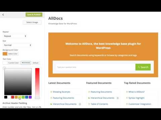161x120 pixels.
Task: Click the AllDocs site title
Action: point(55,18)
